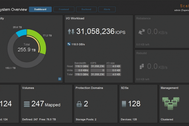Click the Write bandwidth cell 0.0 KB/s
189x126 pixels.
click(82, 70)
